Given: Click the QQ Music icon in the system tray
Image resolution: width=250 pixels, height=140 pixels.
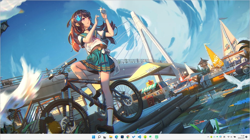Looking at the screenshot, I should click(x=211, y=137).
